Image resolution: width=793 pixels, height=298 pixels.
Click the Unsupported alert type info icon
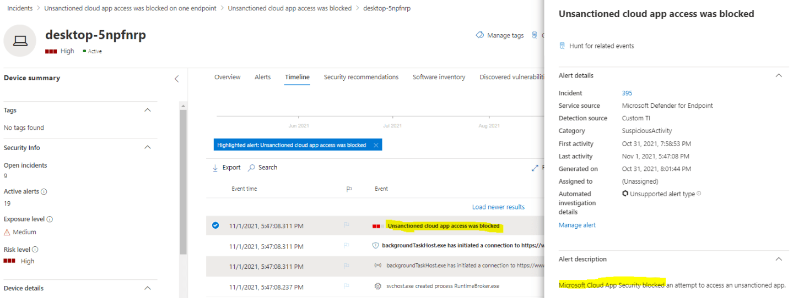(699, 194)
